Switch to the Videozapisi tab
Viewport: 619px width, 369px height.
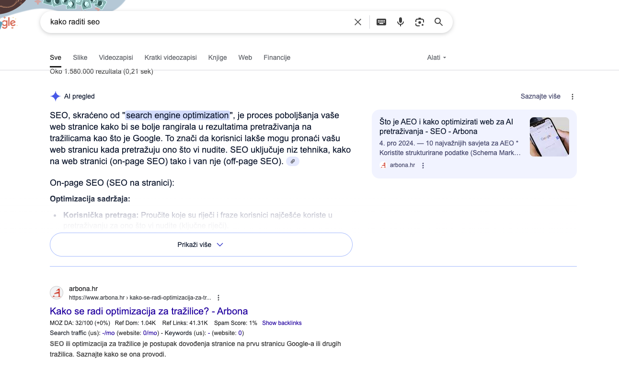[116, 57]
